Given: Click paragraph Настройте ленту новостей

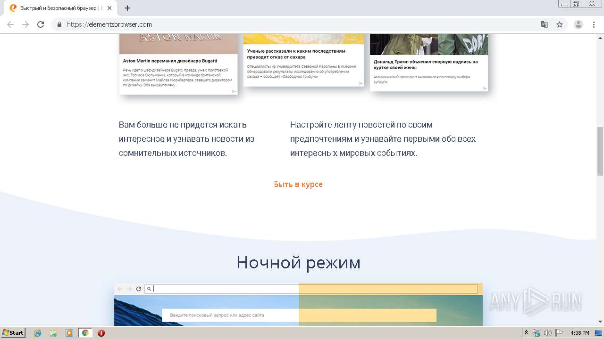Looking at the screenshot, I should [x=383, y=139].
